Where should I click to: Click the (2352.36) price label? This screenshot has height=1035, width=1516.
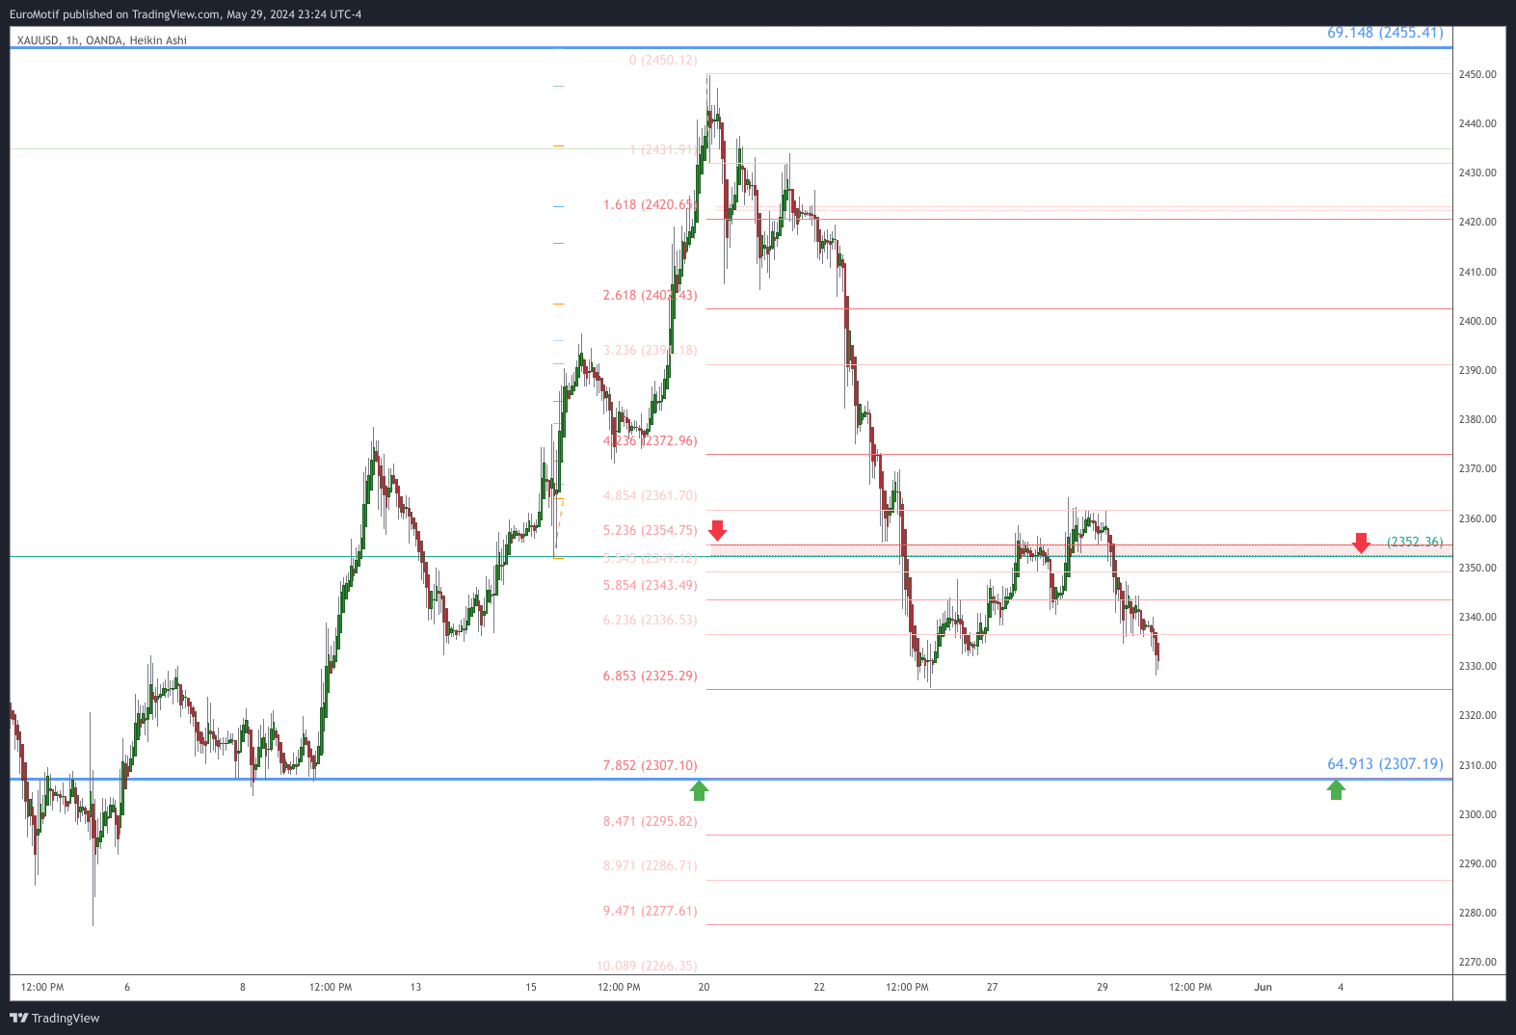click(x=1415, y=542)
